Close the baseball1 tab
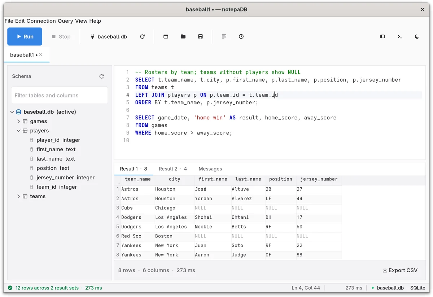 coord(41,55)
